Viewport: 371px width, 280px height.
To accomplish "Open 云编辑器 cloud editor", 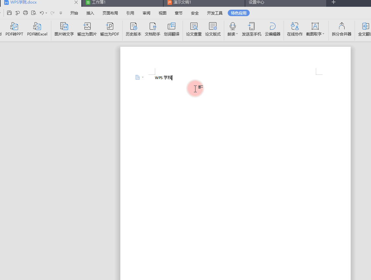I will pos(273,29).
